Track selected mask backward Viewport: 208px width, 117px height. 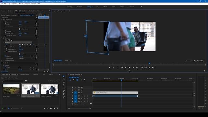click(x=22, y=45)
